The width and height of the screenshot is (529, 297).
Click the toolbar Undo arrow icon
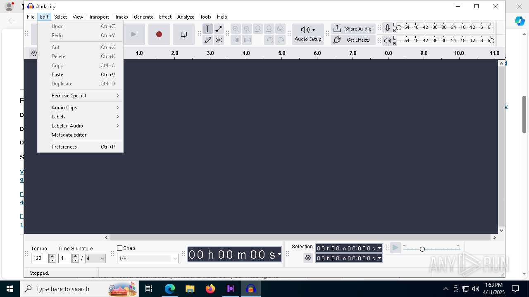click(x=269, y=40)
